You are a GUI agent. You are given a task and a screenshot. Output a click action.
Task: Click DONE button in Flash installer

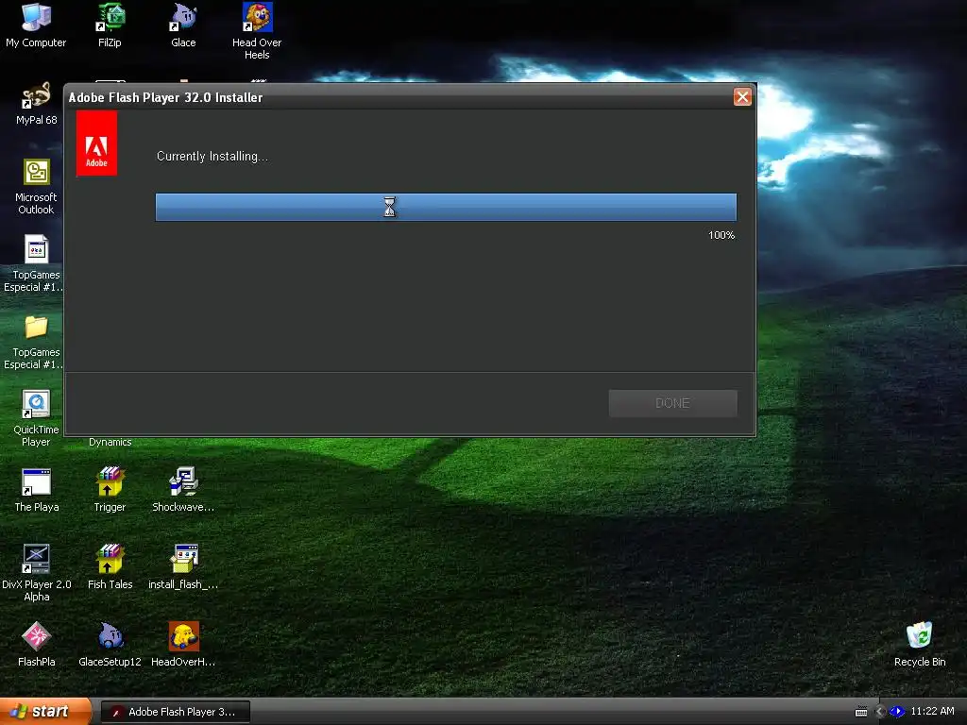click(x=672, y=403)
